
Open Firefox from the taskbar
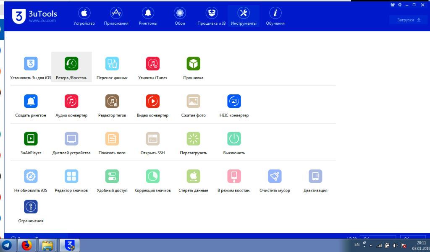coord(26,245)
